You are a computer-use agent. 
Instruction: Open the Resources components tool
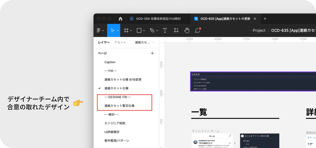pos(176,30)
